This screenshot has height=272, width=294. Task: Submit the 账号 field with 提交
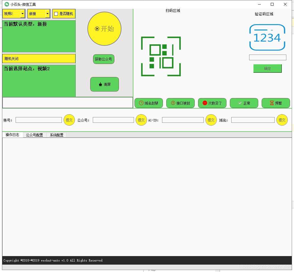click(x=69, y=120)
